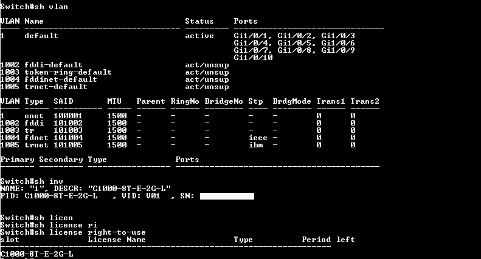Screen dimensions: 481x259
Task: Click the SAID column header
Action: coord(63,101)
